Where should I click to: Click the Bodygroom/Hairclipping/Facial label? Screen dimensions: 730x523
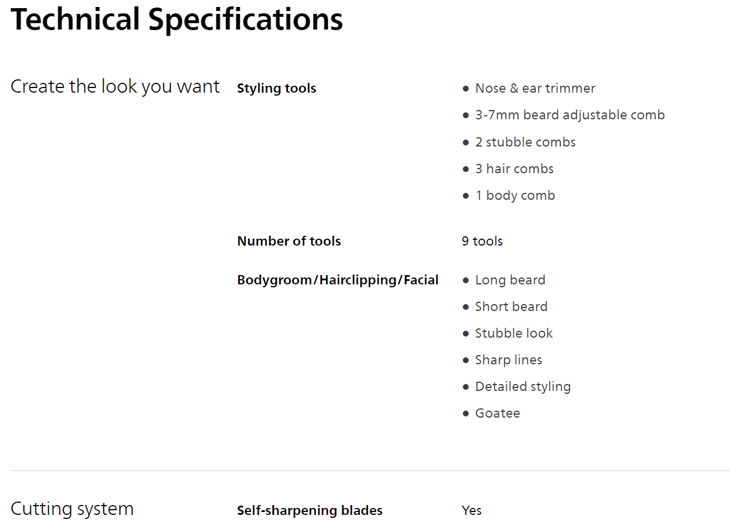337,280
